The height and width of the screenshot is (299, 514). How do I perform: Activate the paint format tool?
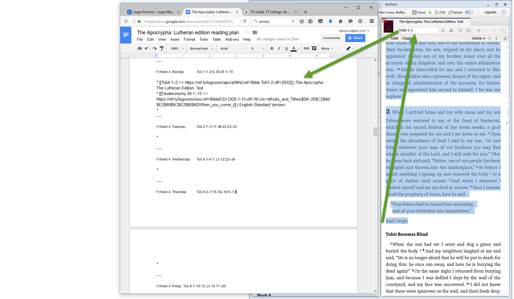coord(162,48)
